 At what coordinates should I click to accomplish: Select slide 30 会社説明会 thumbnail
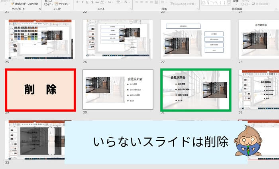coord(118,90)
